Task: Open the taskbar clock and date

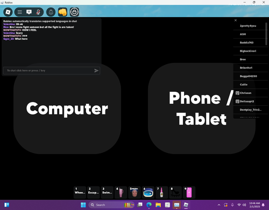Action: point(254,205)
